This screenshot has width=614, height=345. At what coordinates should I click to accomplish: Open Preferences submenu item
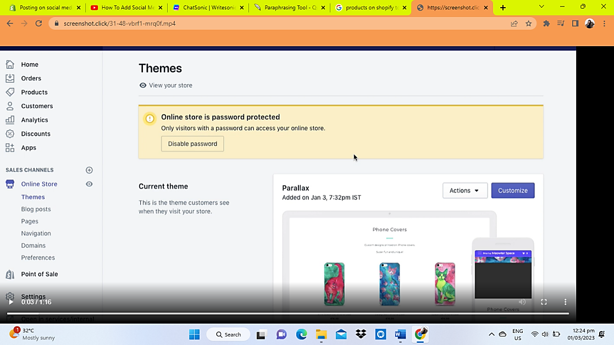(x=38, y=258)
